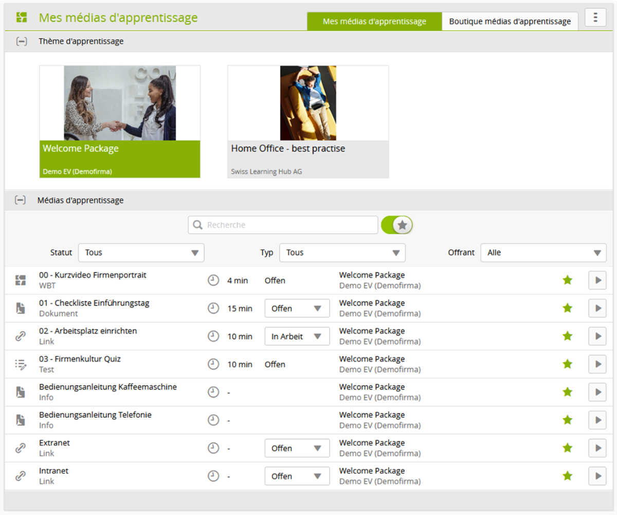
Task: Click the link icon beside Arbeitsplatz einrichten
Action: click(21, 336)
